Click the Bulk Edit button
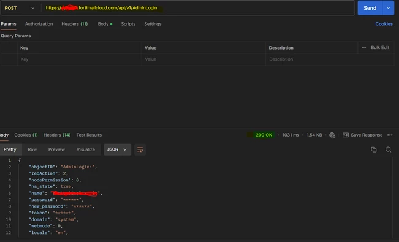The height and width of the screenshot is (242, 399). coord(380,48)
